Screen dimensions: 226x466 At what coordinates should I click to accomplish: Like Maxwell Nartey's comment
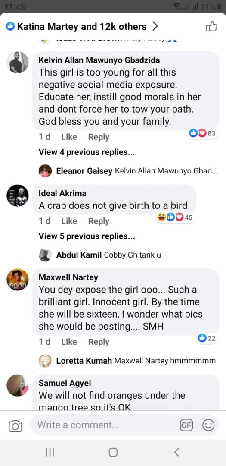coord(69,342)
